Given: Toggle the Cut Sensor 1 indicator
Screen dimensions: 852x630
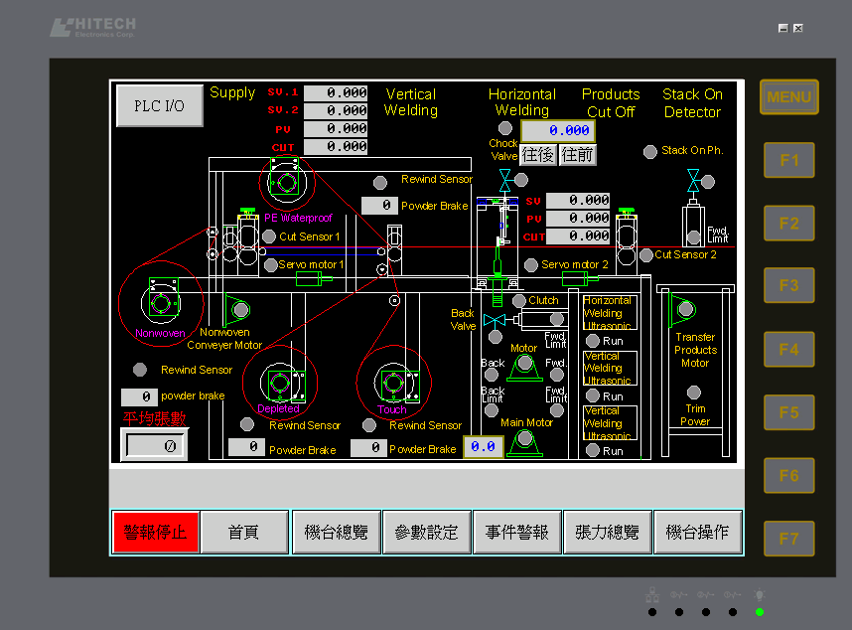Looking at the screenshot, I should tap(270, 236).
